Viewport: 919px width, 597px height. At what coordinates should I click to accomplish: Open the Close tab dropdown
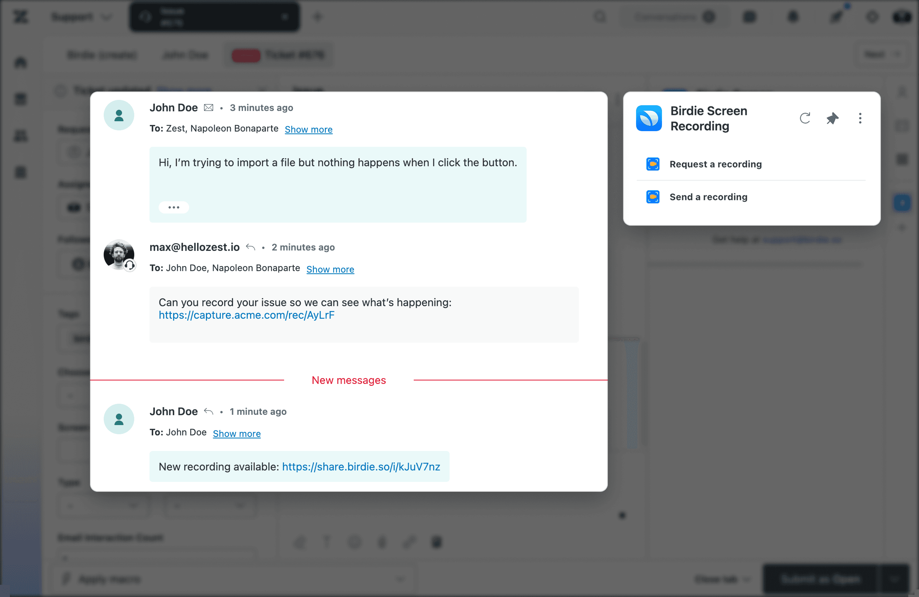tap(722, 579)
